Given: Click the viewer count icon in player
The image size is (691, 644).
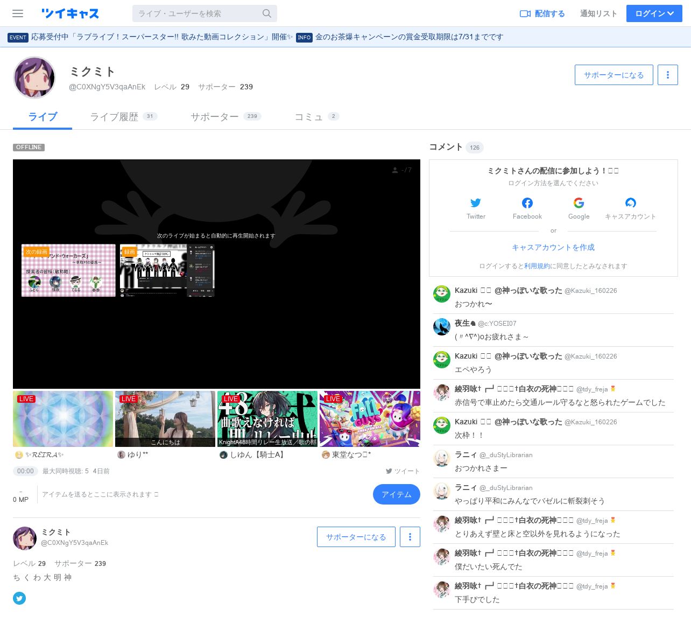Looking at the screenshot, I should (396, 170).
